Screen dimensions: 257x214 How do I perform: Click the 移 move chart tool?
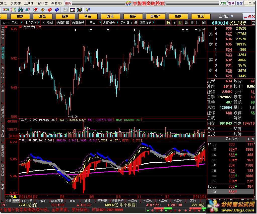192,23
